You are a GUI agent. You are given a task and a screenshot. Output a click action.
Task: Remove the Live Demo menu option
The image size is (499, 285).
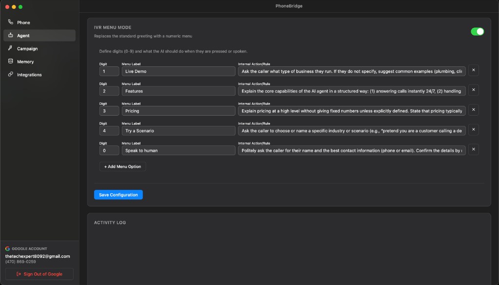(474, 70)
